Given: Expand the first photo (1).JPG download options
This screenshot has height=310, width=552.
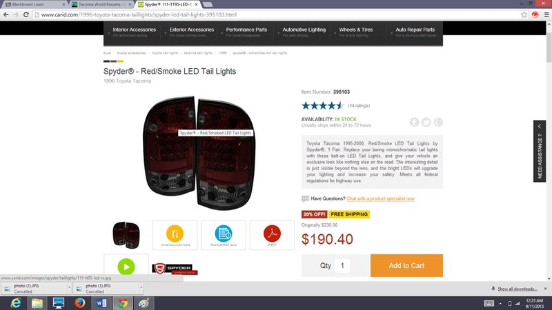Looking at the screenshot, I should (x=70, y=288).
